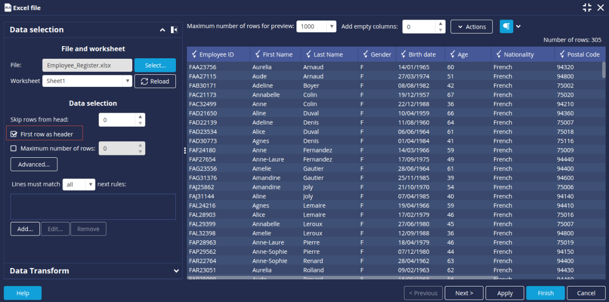Collapse the left side panel
The image size is (609, 302).
174,30
